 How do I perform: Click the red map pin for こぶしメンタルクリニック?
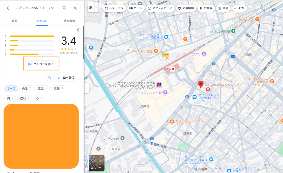coord(201,84)
